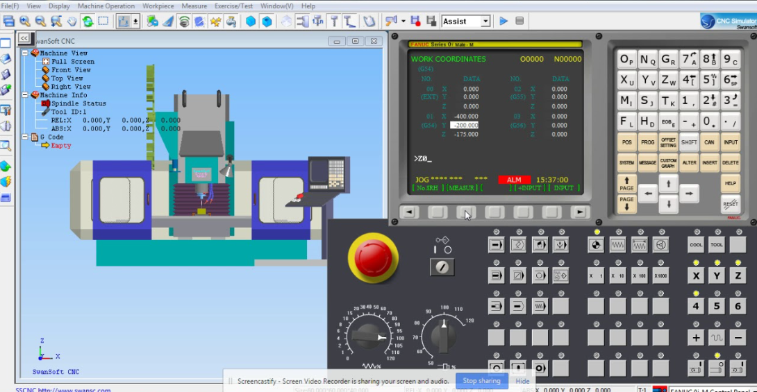757x392 pixels.
Task: Click the blue Run play icon
Action: [x=504, y=22]
